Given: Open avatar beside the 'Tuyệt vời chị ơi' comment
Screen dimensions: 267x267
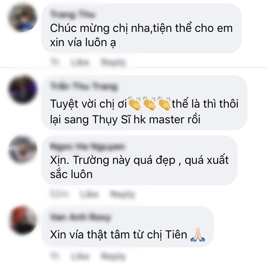Looking at the screenshot, I should [x=23, y=89].
